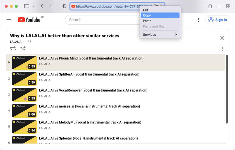The image size is (235, 150).
Task: Choose Cut from the context menu
Action: 160,10
